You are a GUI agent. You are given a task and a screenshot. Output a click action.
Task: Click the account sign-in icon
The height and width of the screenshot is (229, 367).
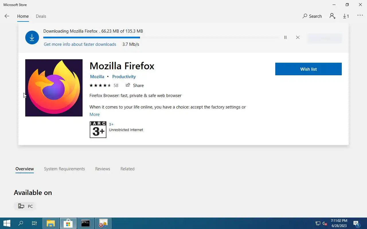[x=332, y=16]
